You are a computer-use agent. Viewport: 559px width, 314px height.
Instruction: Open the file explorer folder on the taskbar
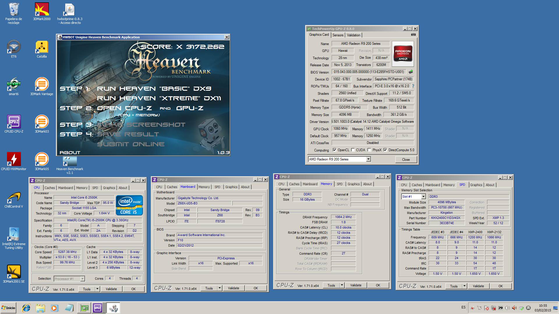(x=40, y=308)
